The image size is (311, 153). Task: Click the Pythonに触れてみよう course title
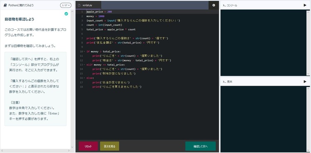21,5
